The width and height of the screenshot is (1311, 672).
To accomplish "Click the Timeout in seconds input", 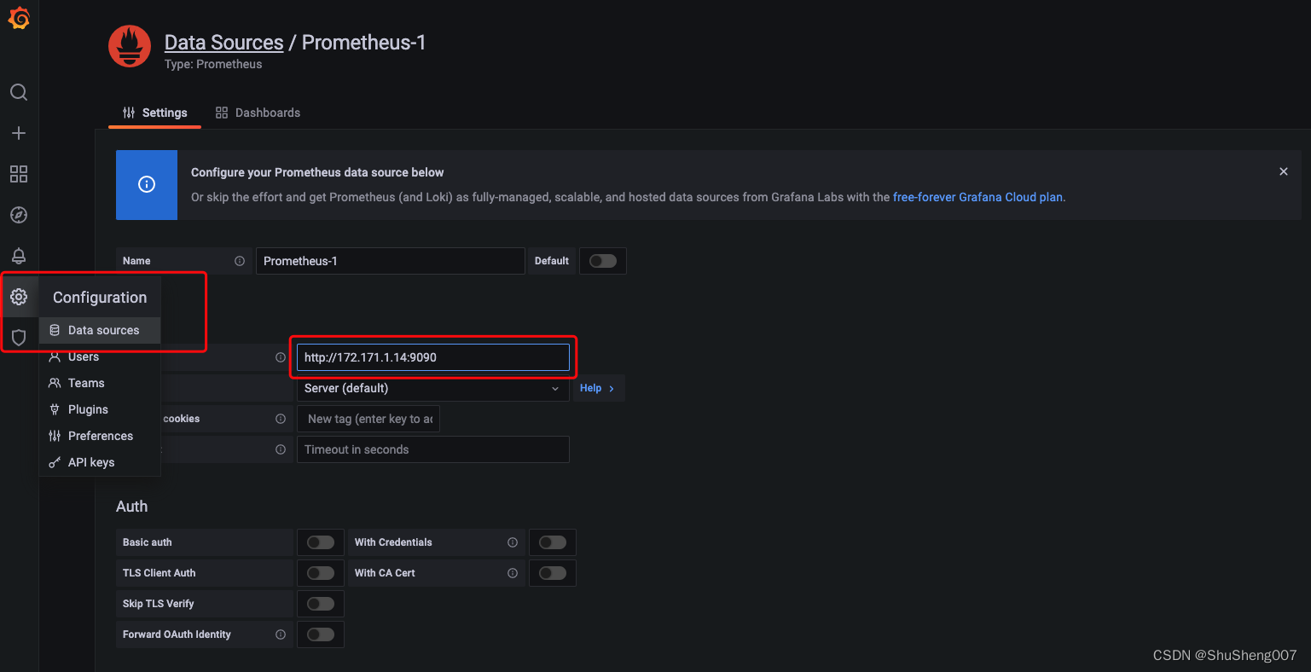I will (433, 449).
